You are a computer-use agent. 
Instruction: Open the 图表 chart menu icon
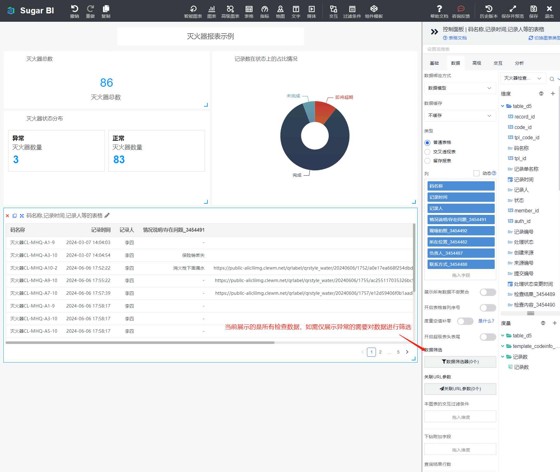[212, 9]
